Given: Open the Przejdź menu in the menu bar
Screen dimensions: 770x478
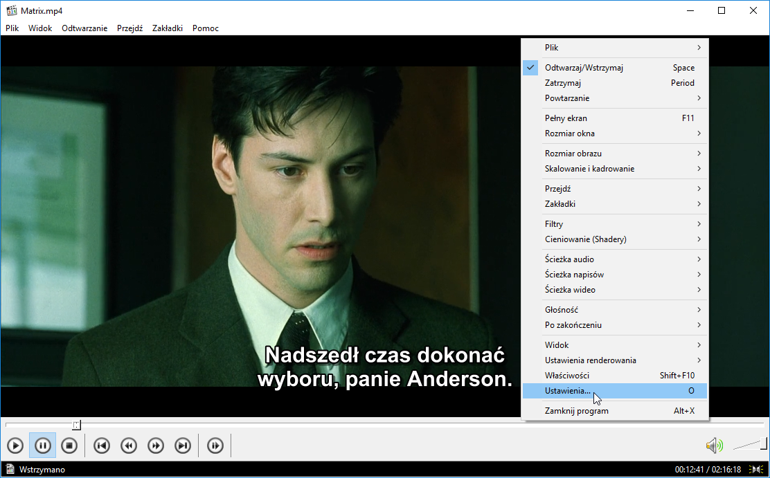Looking at the screenshot, I should tap(129, 28).
